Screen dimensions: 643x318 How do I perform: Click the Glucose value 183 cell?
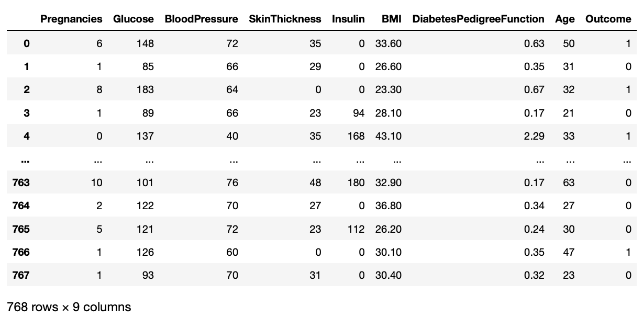145,90
